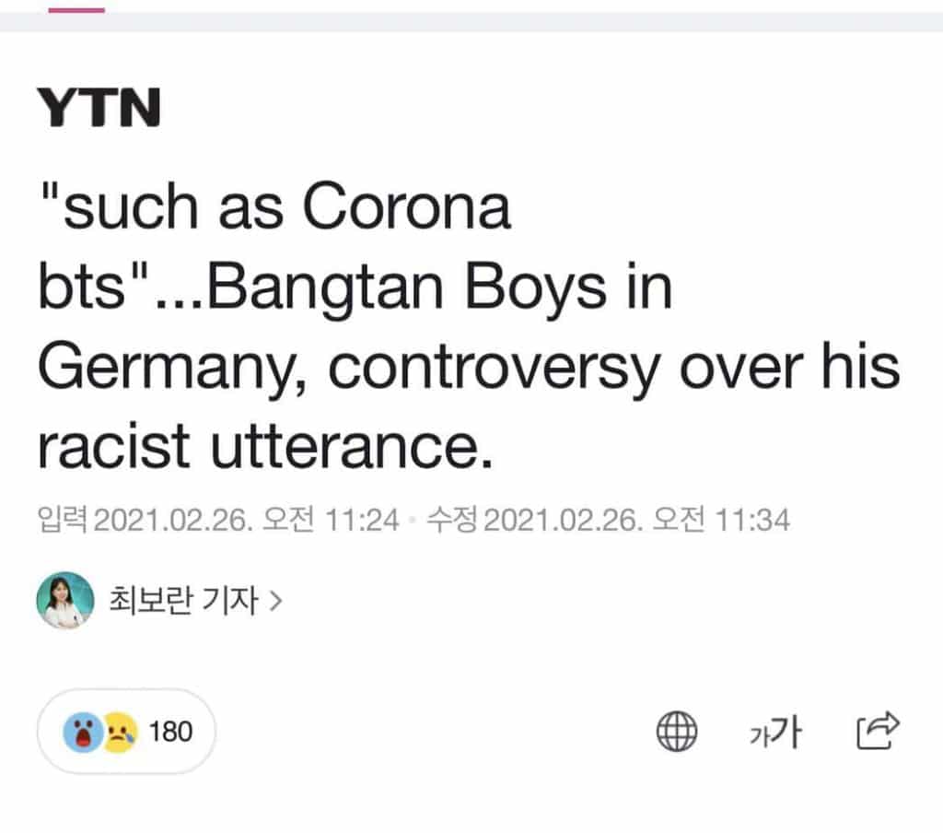The width and height of the screenshot is (943, 833).
Task: Open the globe translation icon
Action: 676,733
